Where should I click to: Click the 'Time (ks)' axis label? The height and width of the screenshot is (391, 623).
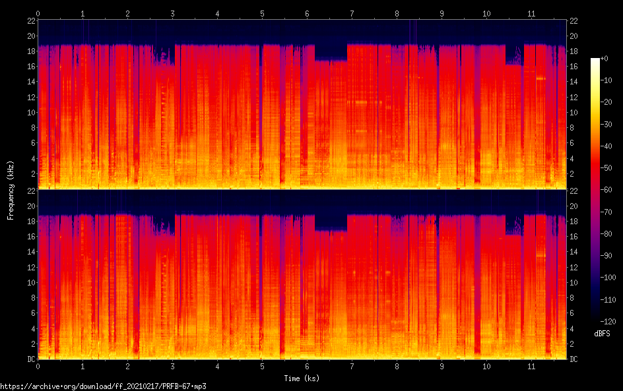pyautogui.click(x=302, y=378)
